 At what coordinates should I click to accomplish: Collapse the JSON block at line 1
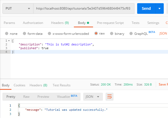[x=9, y=41]
